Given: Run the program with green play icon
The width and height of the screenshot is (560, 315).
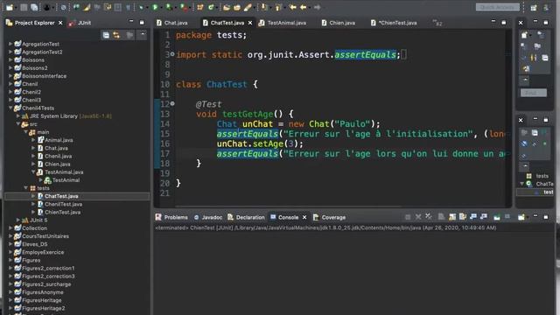Looking at the screenshot, I should click(x=155, y=7).
